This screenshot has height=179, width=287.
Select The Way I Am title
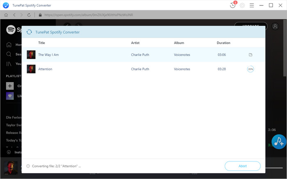[x=48, y=54]
